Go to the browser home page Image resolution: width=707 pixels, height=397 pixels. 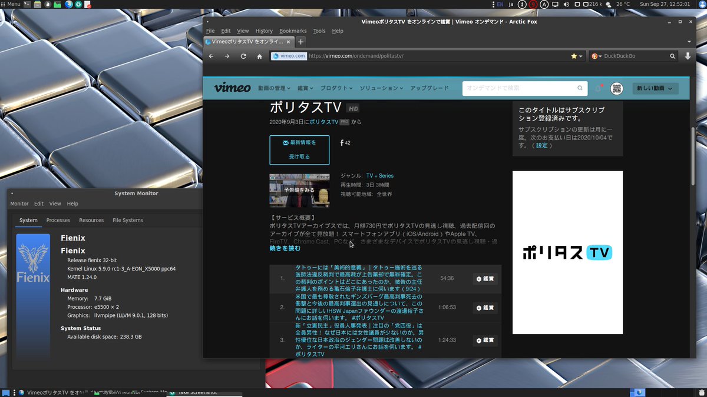coord(259,56)
